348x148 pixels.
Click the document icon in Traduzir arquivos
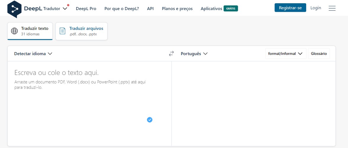click(62, 31)
